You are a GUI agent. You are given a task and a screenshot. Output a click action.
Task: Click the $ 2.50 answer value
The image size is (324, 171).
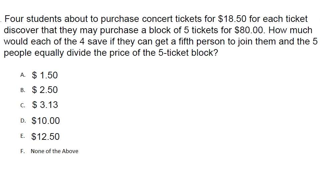tap(45, 90)
